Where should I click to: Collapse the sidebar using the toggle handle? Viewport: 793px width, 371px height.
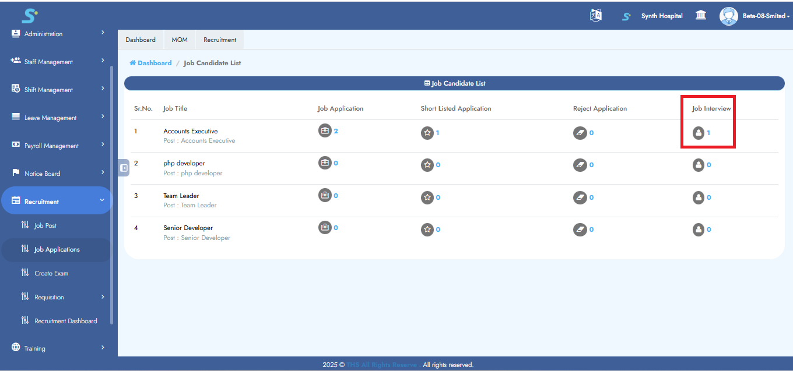[x=123, y=168]
